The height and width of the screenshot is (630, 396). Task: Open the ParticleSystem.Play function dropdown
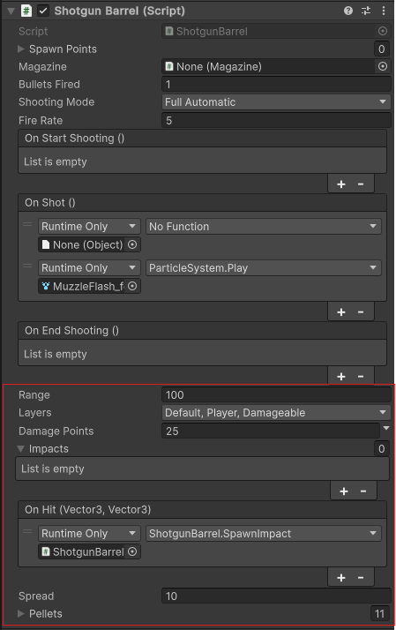click(264, 268)
